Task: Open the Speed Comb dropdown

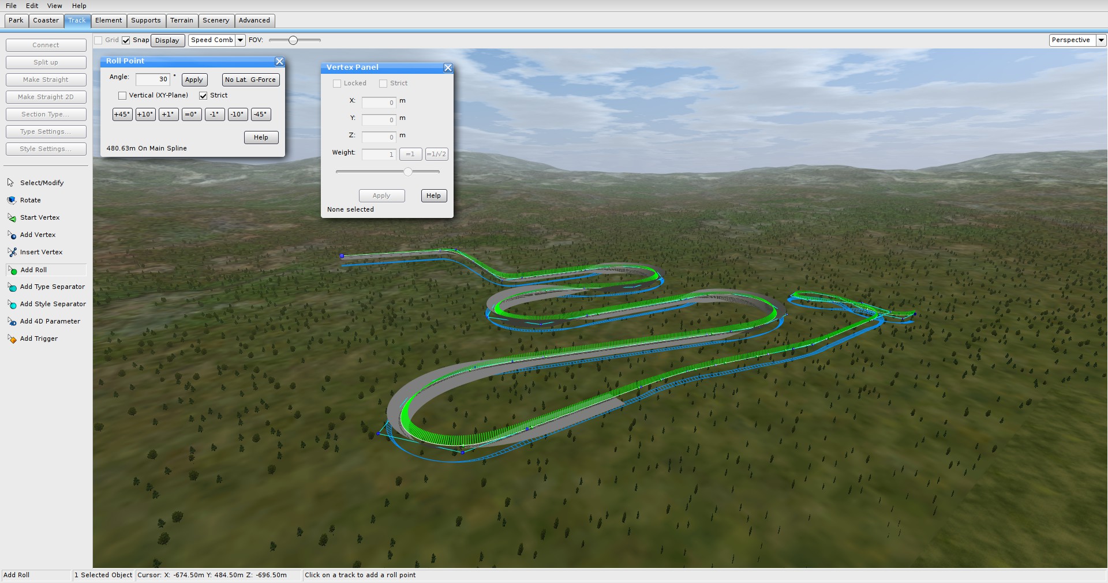Action: [240, 40]
